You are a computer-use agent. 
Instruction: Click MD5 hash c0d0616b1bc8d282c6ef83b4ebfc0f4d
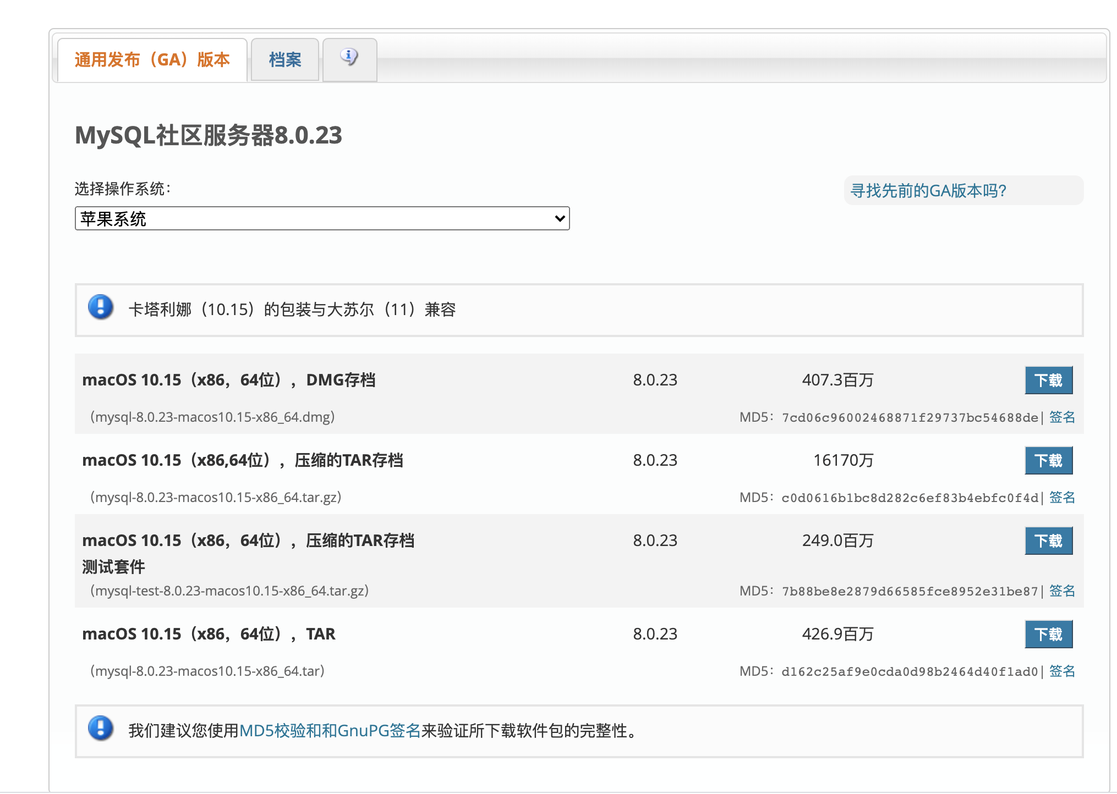click(x=910, y=498)
